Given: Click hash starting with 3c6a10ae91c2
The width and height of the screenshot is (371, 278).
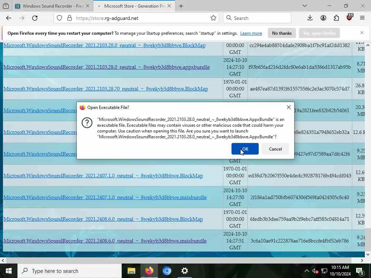Looking at the screenshot, I should 300,241.
